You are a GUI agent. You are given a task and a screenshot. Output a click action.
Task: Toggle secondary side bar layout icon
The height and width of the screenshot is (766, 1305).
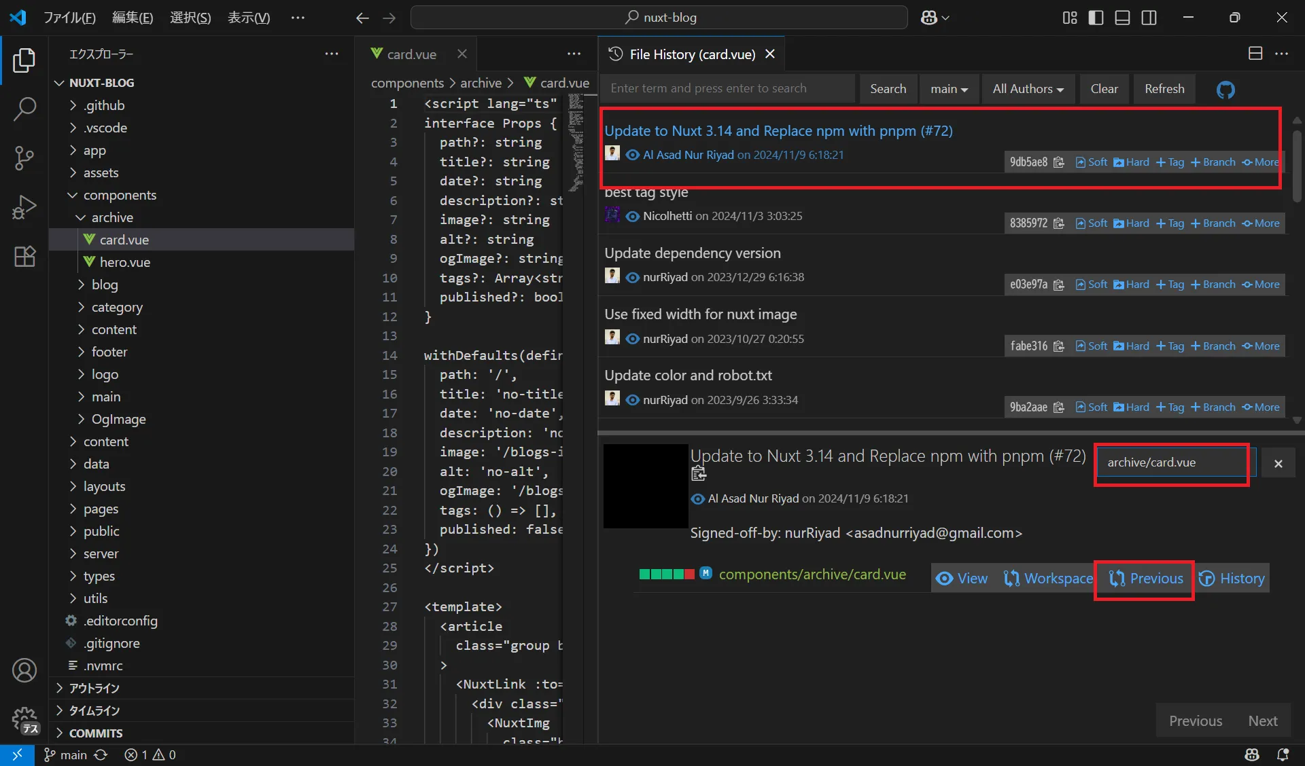coord(1149,18)
